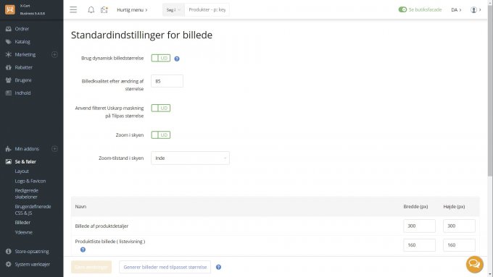
Task: Open the marketplace news icon beside the bell
Action: tap(104, 9)
